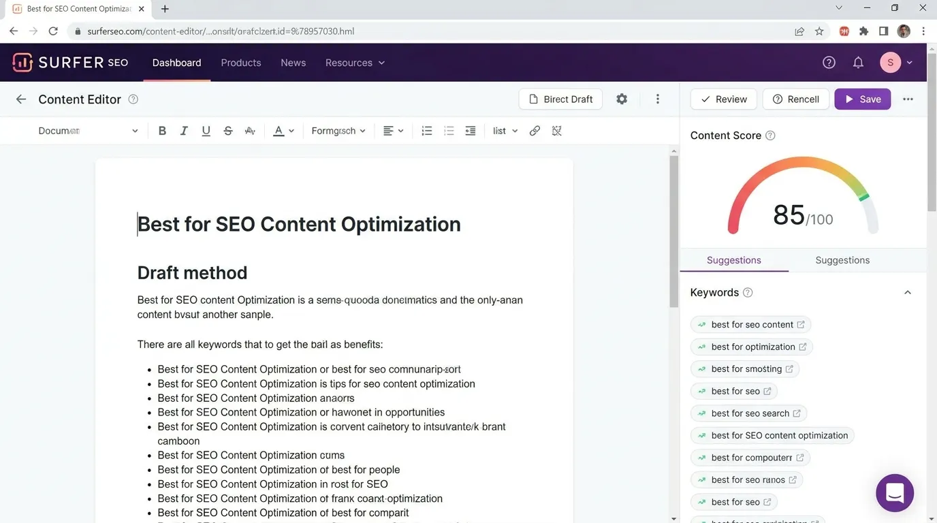Toggle bold formatting in editor toolbar

pyautogui.click(x=162, y=131)
